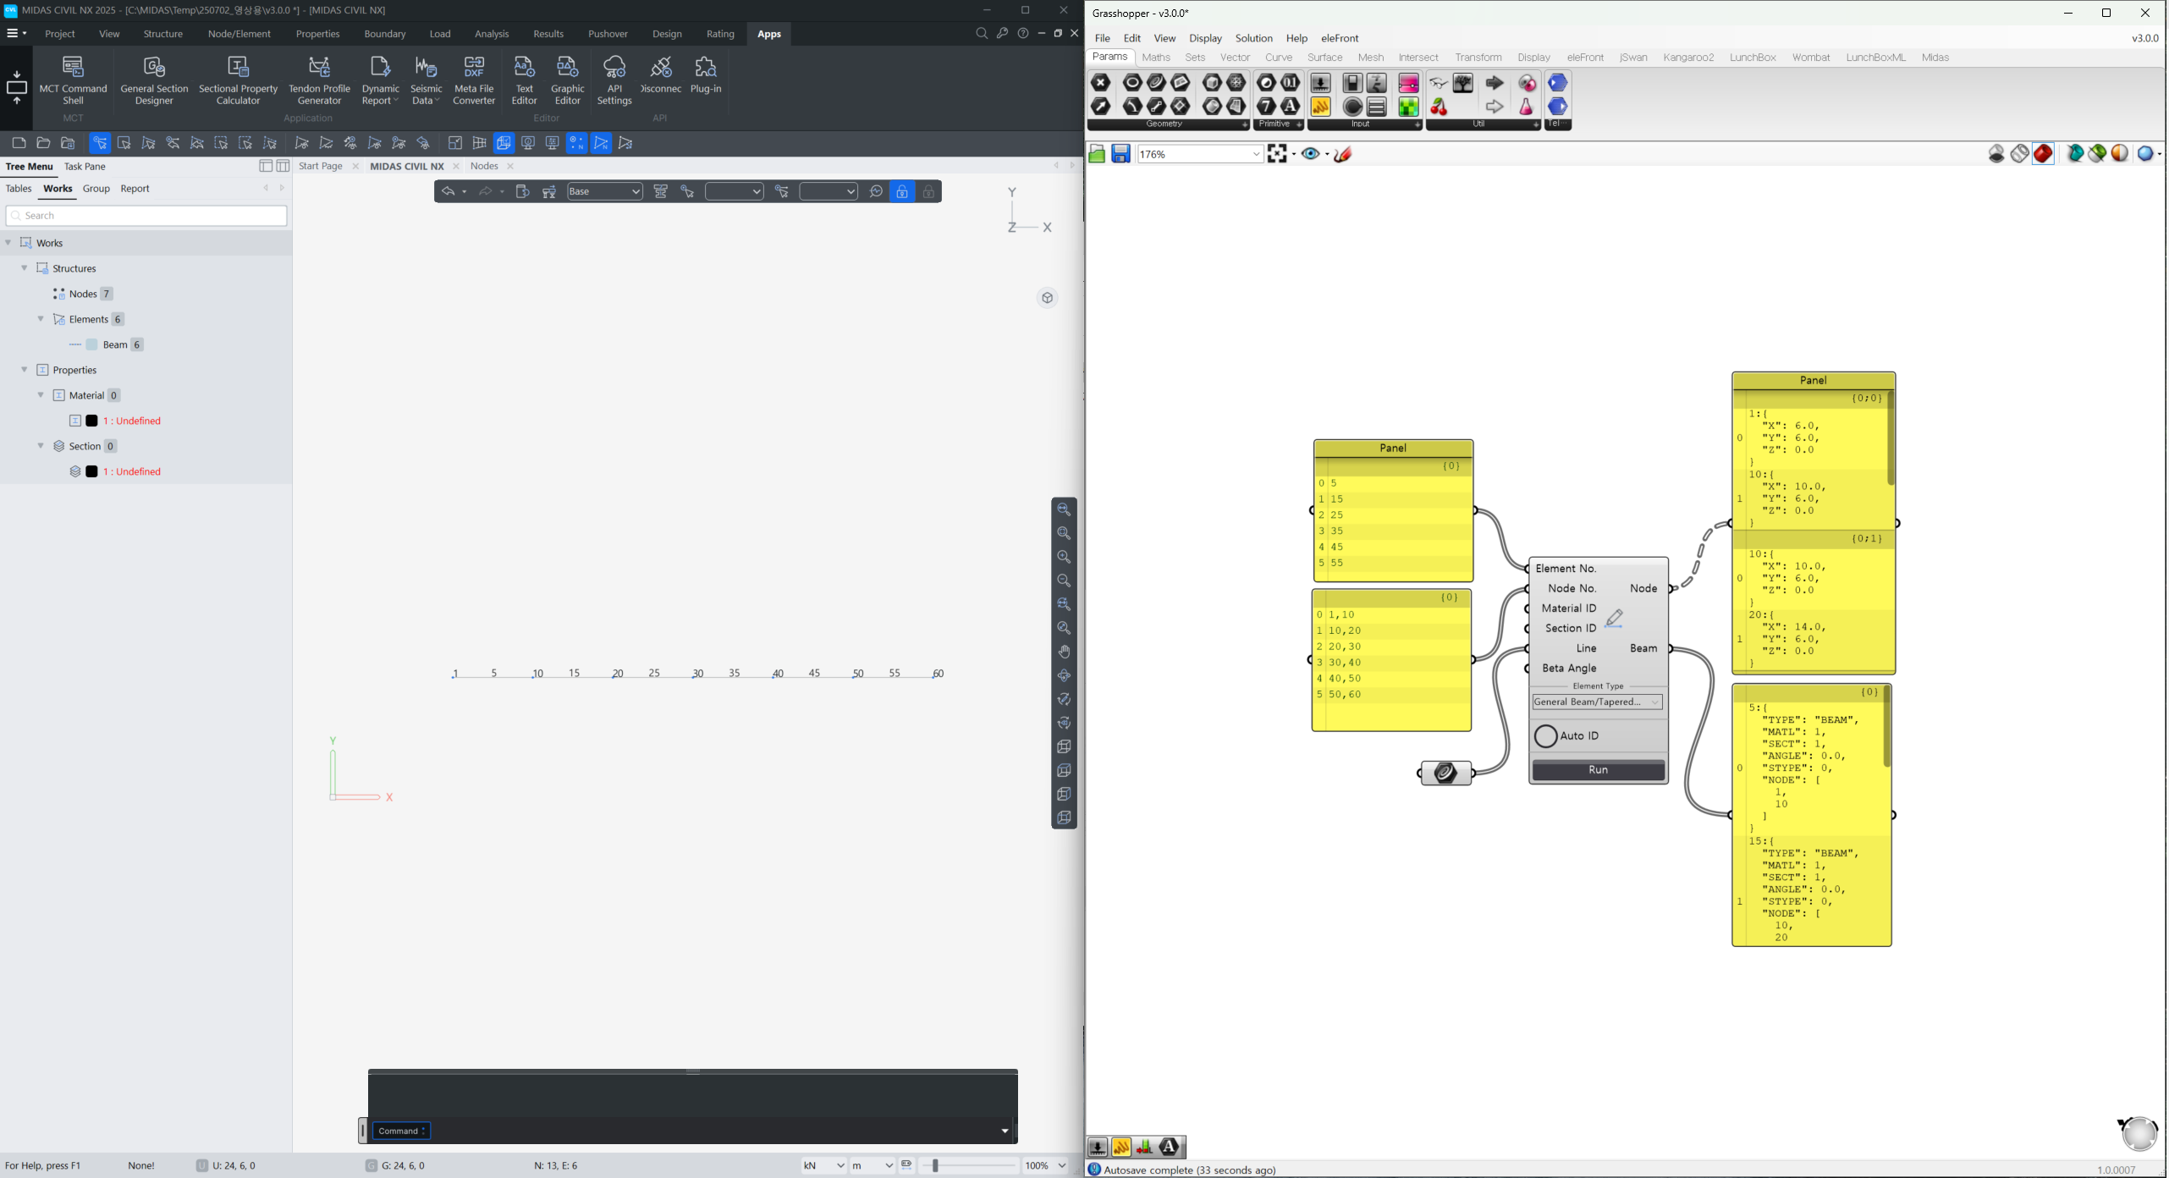This screenshot has height=1178, width=2169.
Task: Click the black swatch of Section 1 Undefined
Action: pos(91,471)
